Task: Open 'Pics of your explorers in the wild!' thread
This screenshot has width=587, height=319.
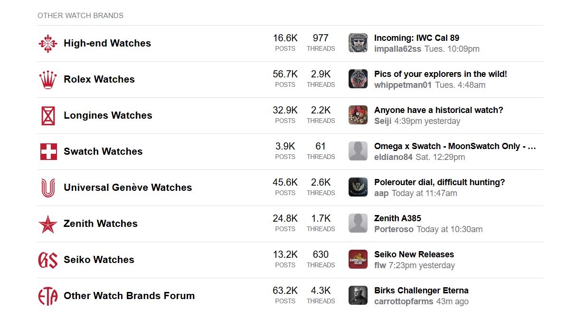Action: pyautogui.click(x=440, y=74)
